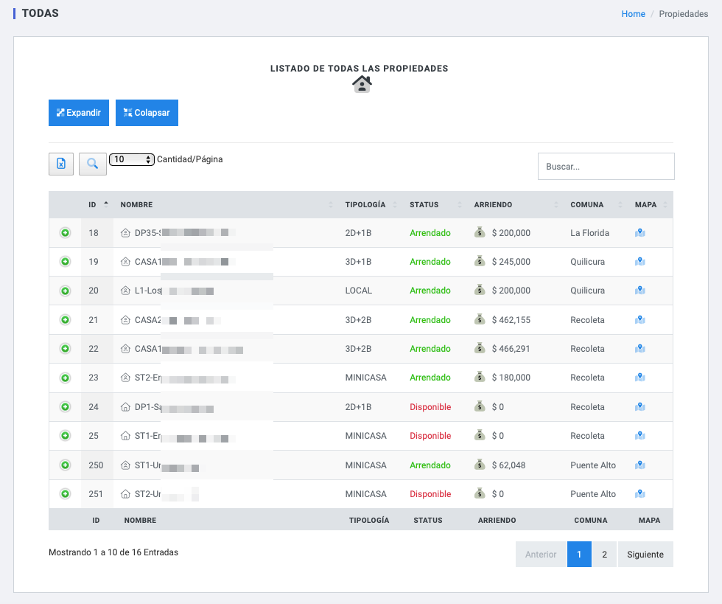Open map icon for property ID 24

pyautogui.click(x=640, y=406)
